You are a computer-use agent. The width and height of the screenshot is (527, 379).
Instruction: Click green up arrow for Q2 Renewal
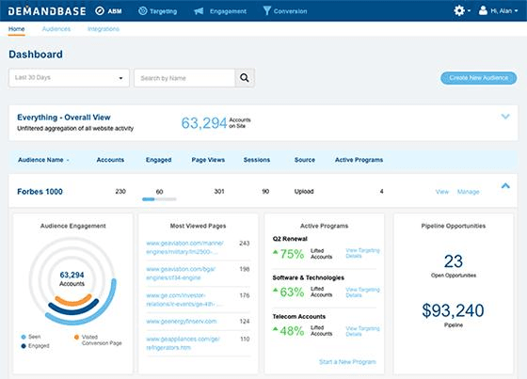(275, 252)
